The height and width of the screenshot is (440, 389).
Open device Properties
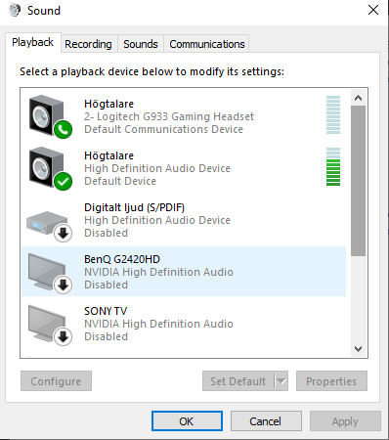(331, 381)
